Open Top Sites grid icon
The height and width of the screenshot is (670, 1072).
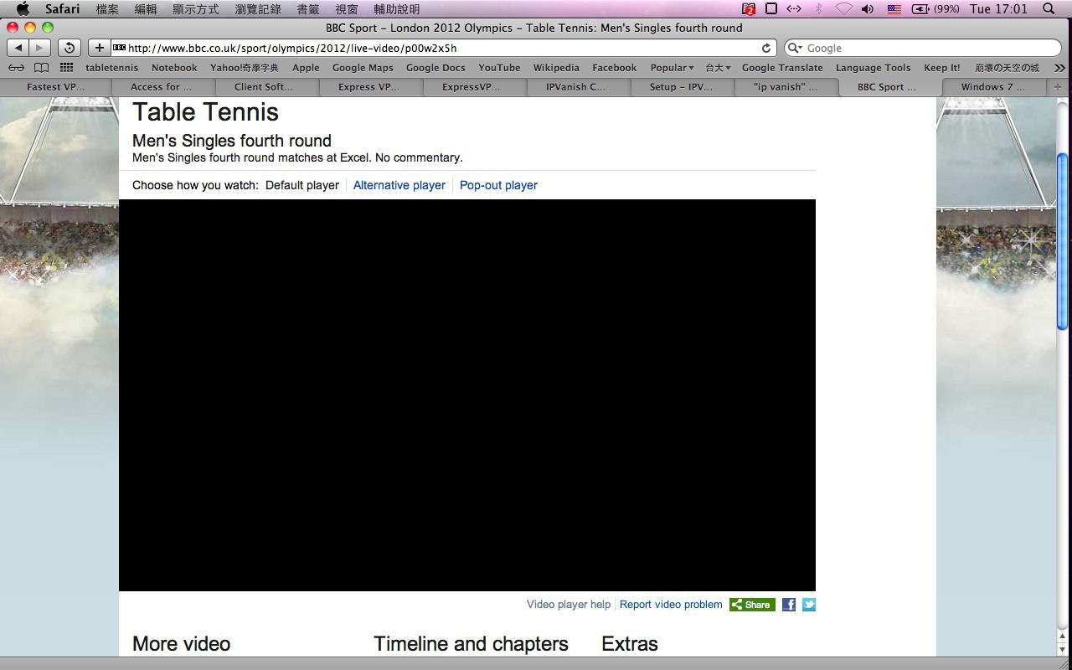pyautogui.click(x=66, y=68)
